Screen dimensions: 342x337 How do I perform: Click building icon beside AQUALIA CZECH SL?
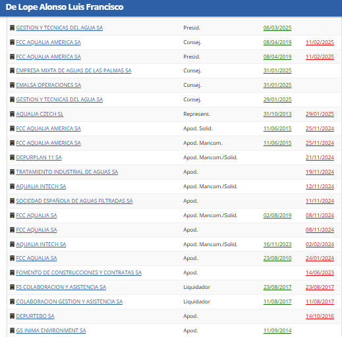pos(13,114)
